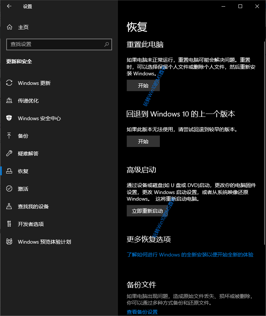The height and width of the screenshot is (316, 266).
Task: Click the 备份文件 heading
Action: (141, 284)
